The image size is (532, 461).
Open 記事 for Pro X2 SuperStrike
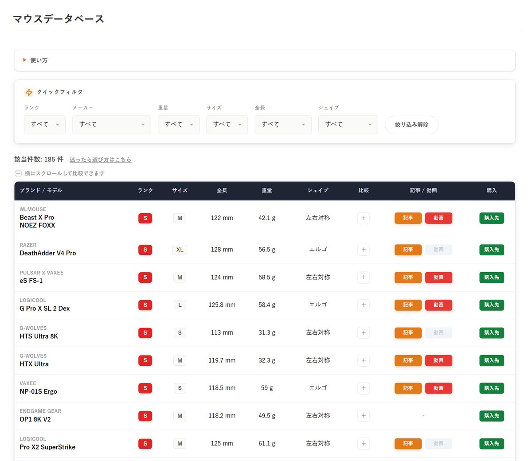tap(408, 444)
